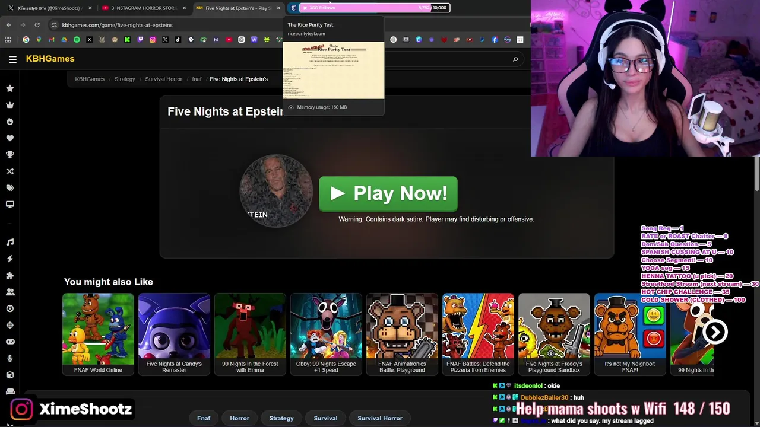Select the monitor icon in left sidebar
The height and width of the screenshot is (427, 760).
[10, 205]
